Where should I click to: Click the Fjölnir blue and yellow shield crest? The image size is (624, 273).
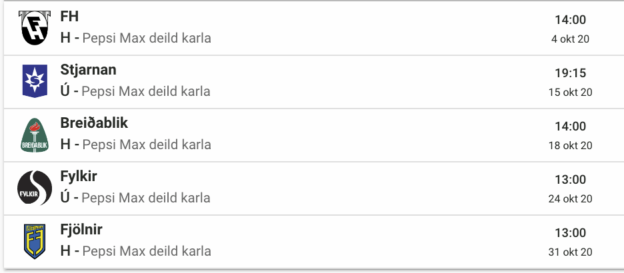pyautogui.click(x=35, y=241)
